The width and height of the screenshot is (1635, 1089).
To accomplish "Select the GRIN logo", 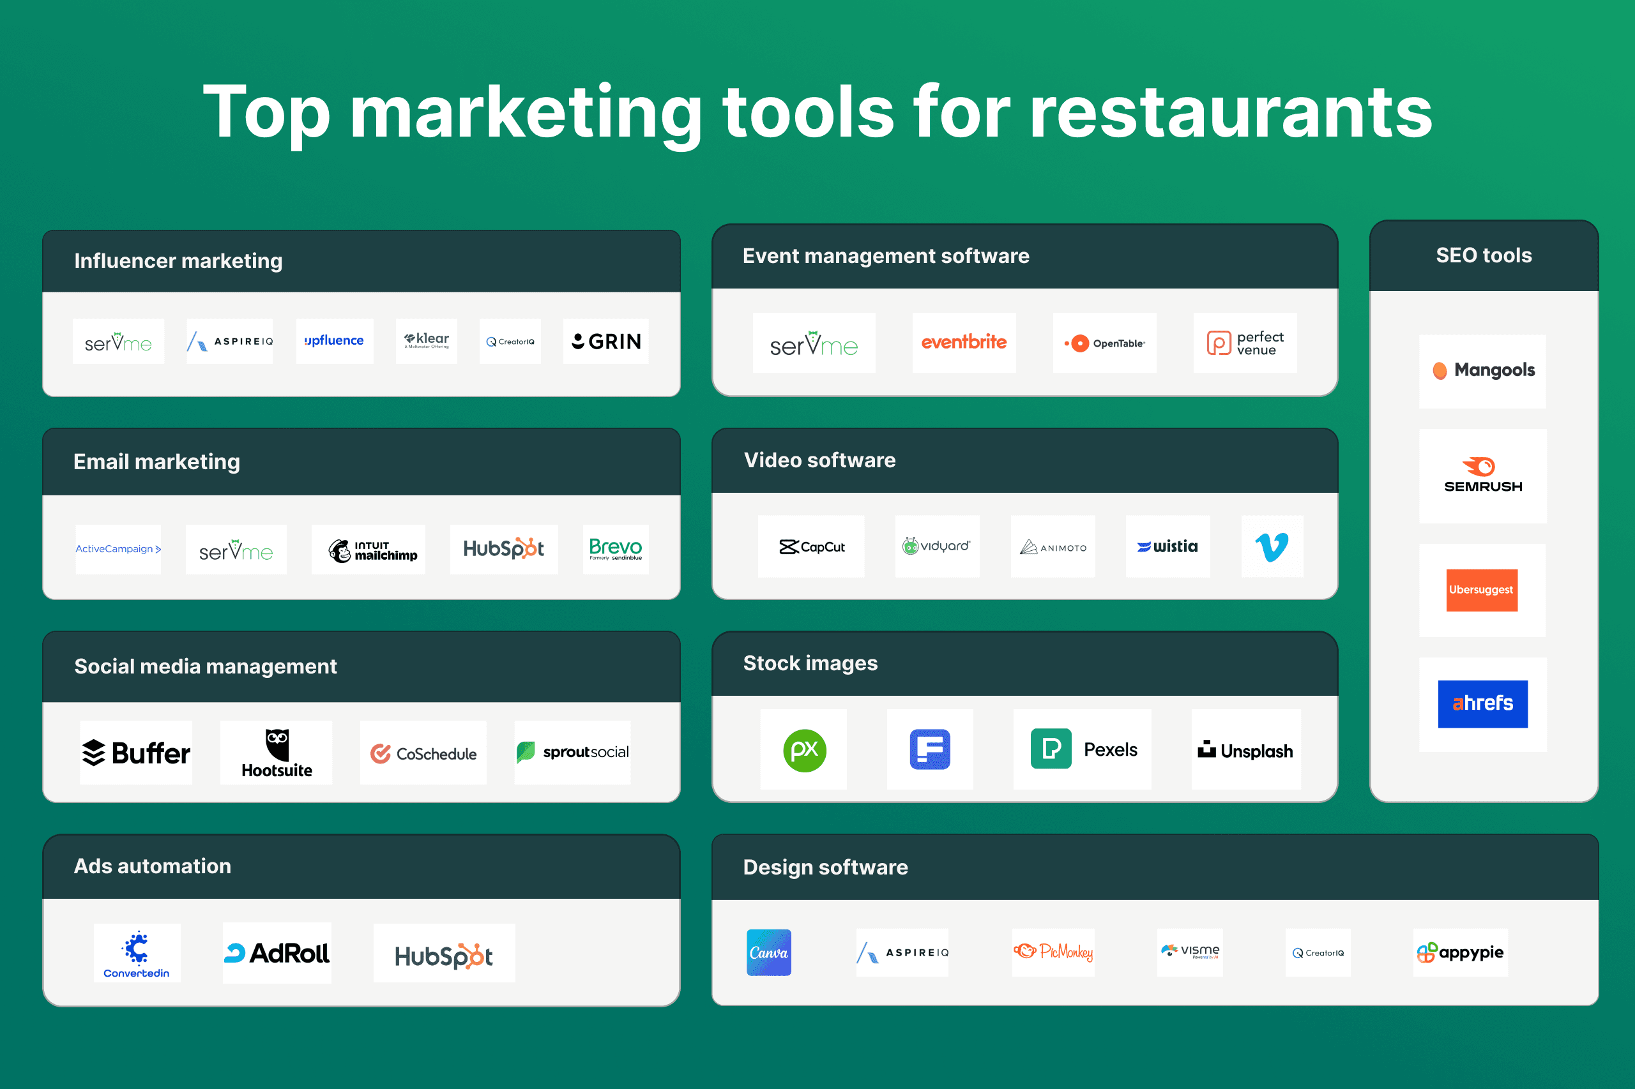I will click(606, 341).
